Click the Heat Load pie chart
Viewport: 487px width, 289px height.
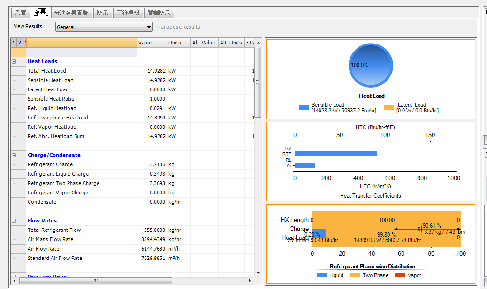(x=371, y=66)
